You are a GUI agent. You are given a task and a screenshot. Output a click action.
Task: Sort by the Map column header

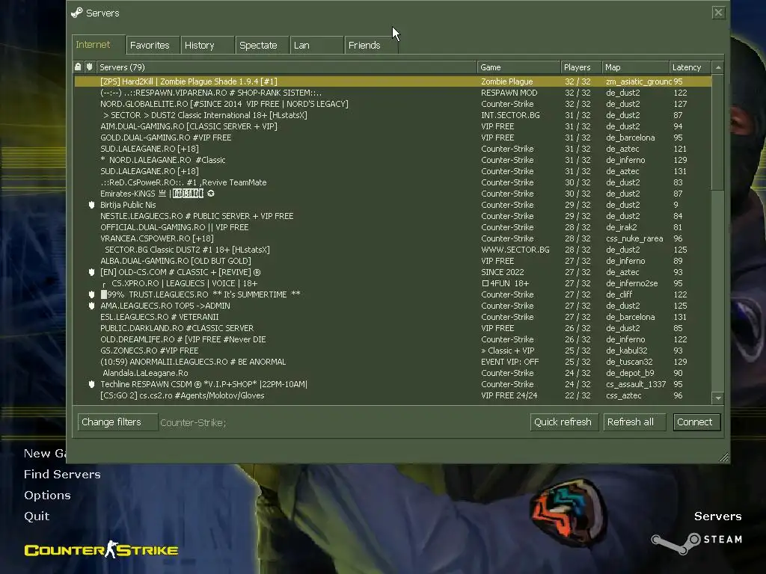(x=636, y=67)
